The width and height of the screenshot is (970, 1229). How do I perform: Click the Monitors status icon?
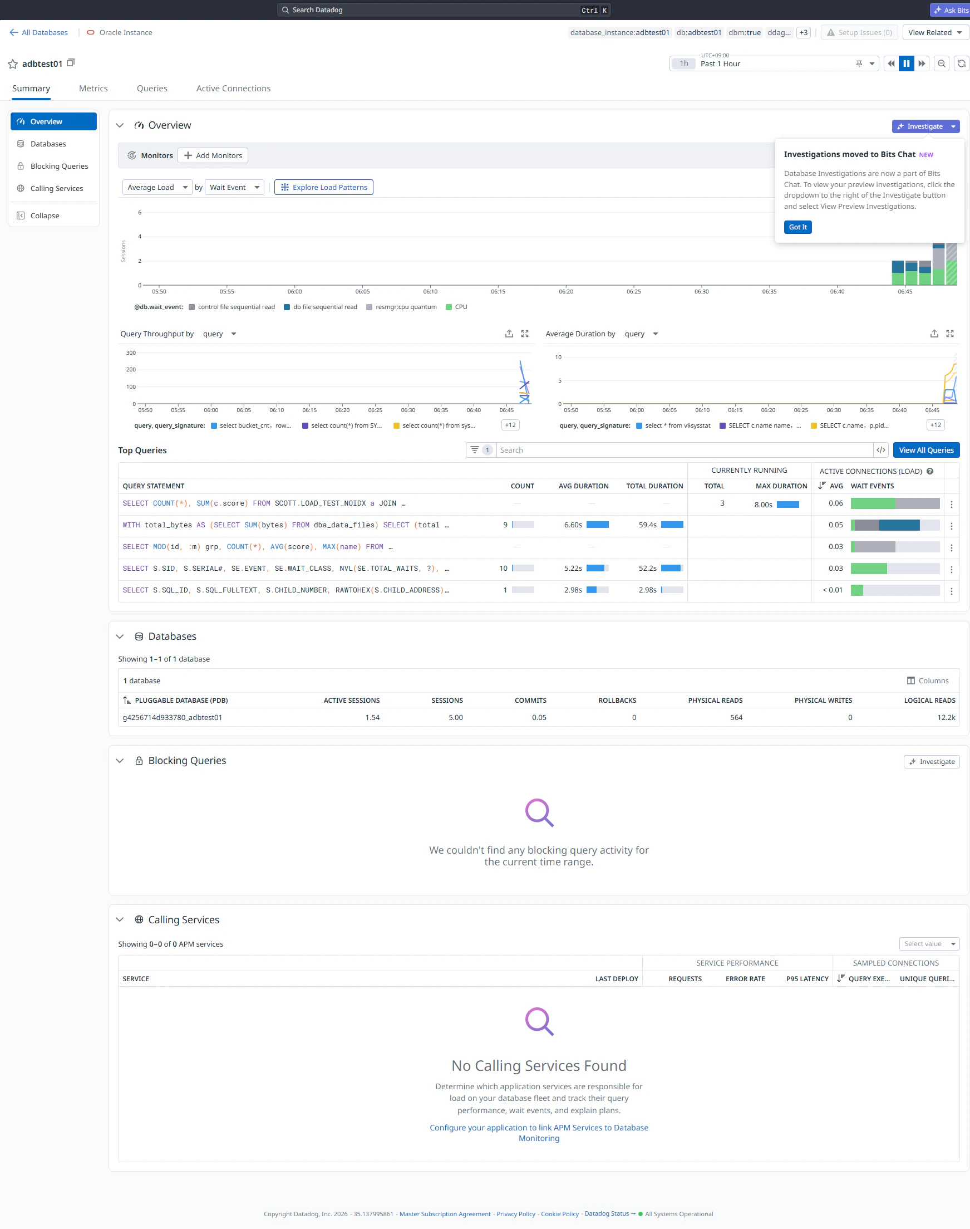pyautogui.click(x=132, y=156)
